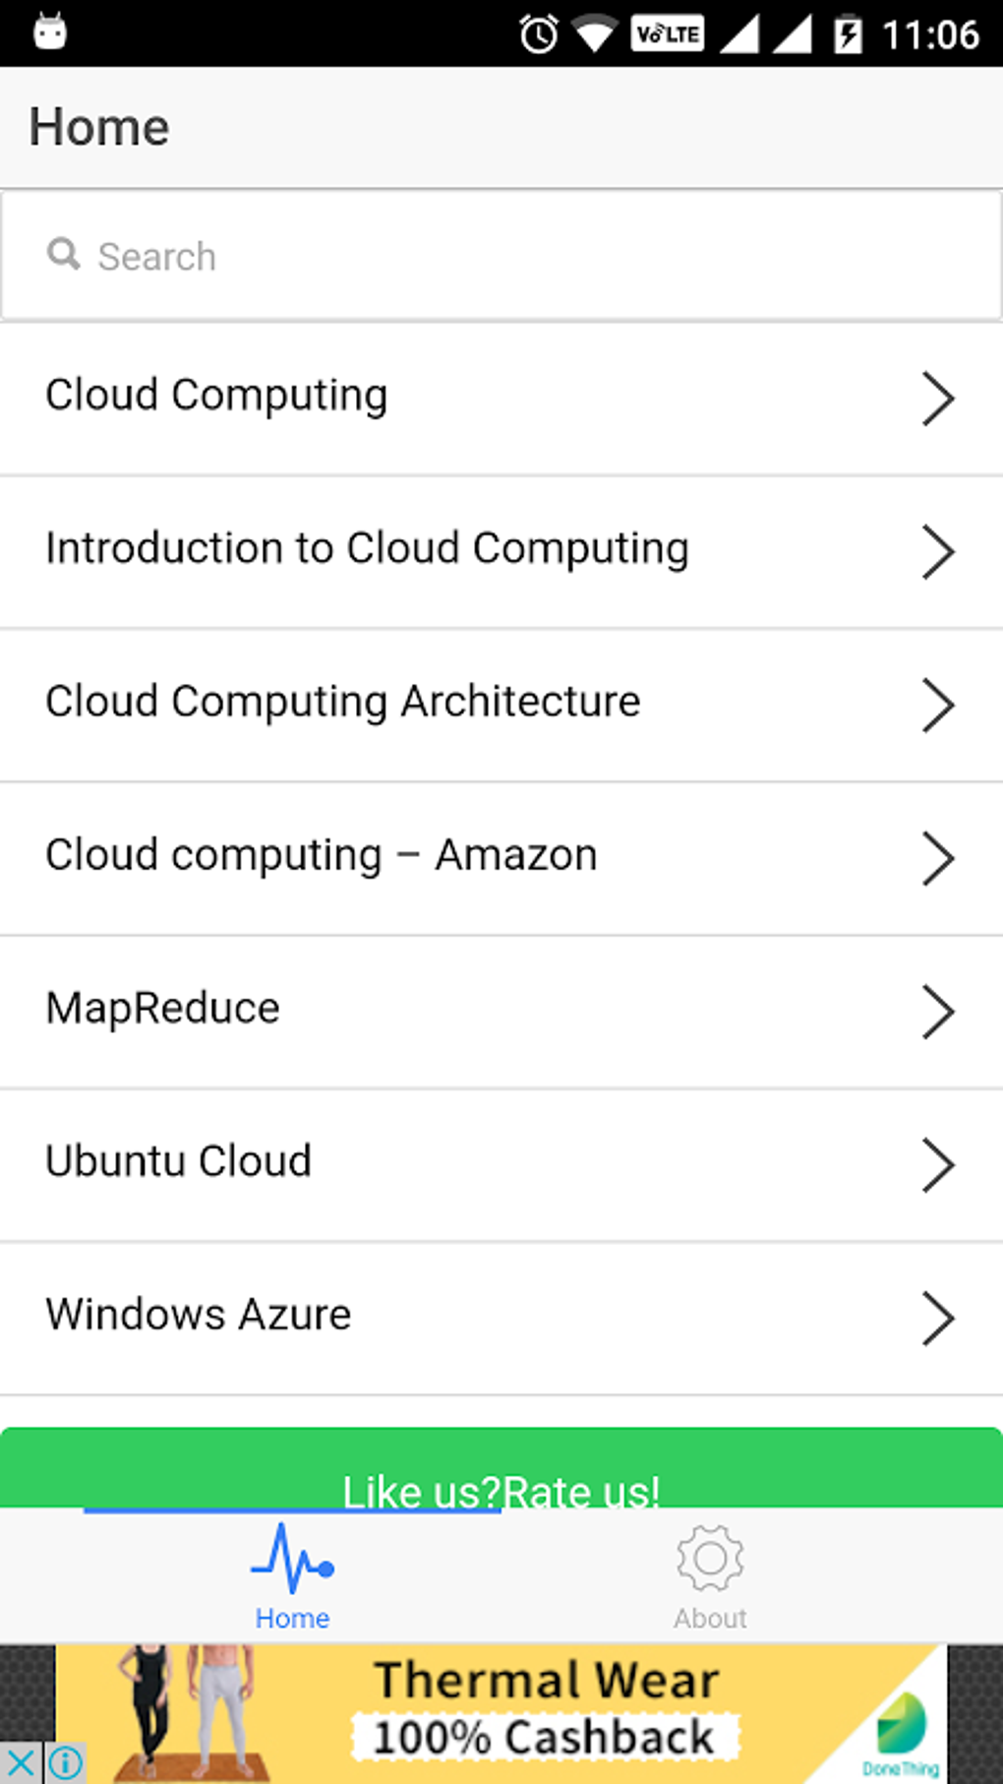Open Introduction to Cloud Computing topic
This screenshot has width=1003, height=1784.
click(x=367, y=549)
